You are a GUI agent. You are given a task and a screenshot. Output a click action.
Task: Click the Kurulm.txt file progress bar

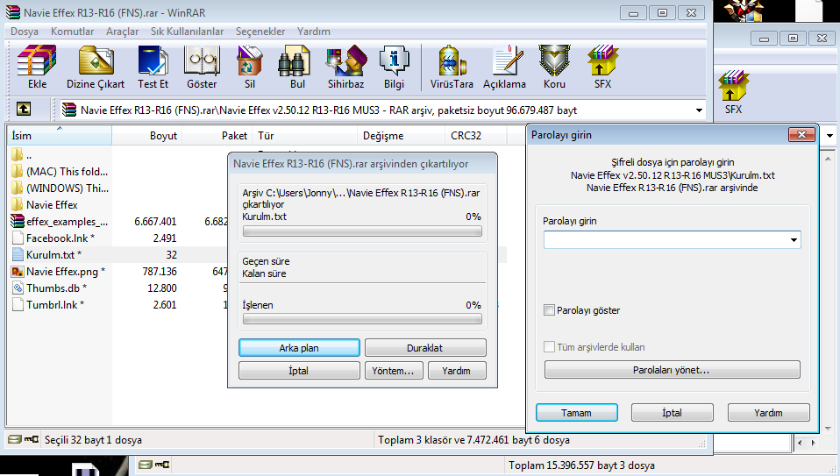coord(362,231)
